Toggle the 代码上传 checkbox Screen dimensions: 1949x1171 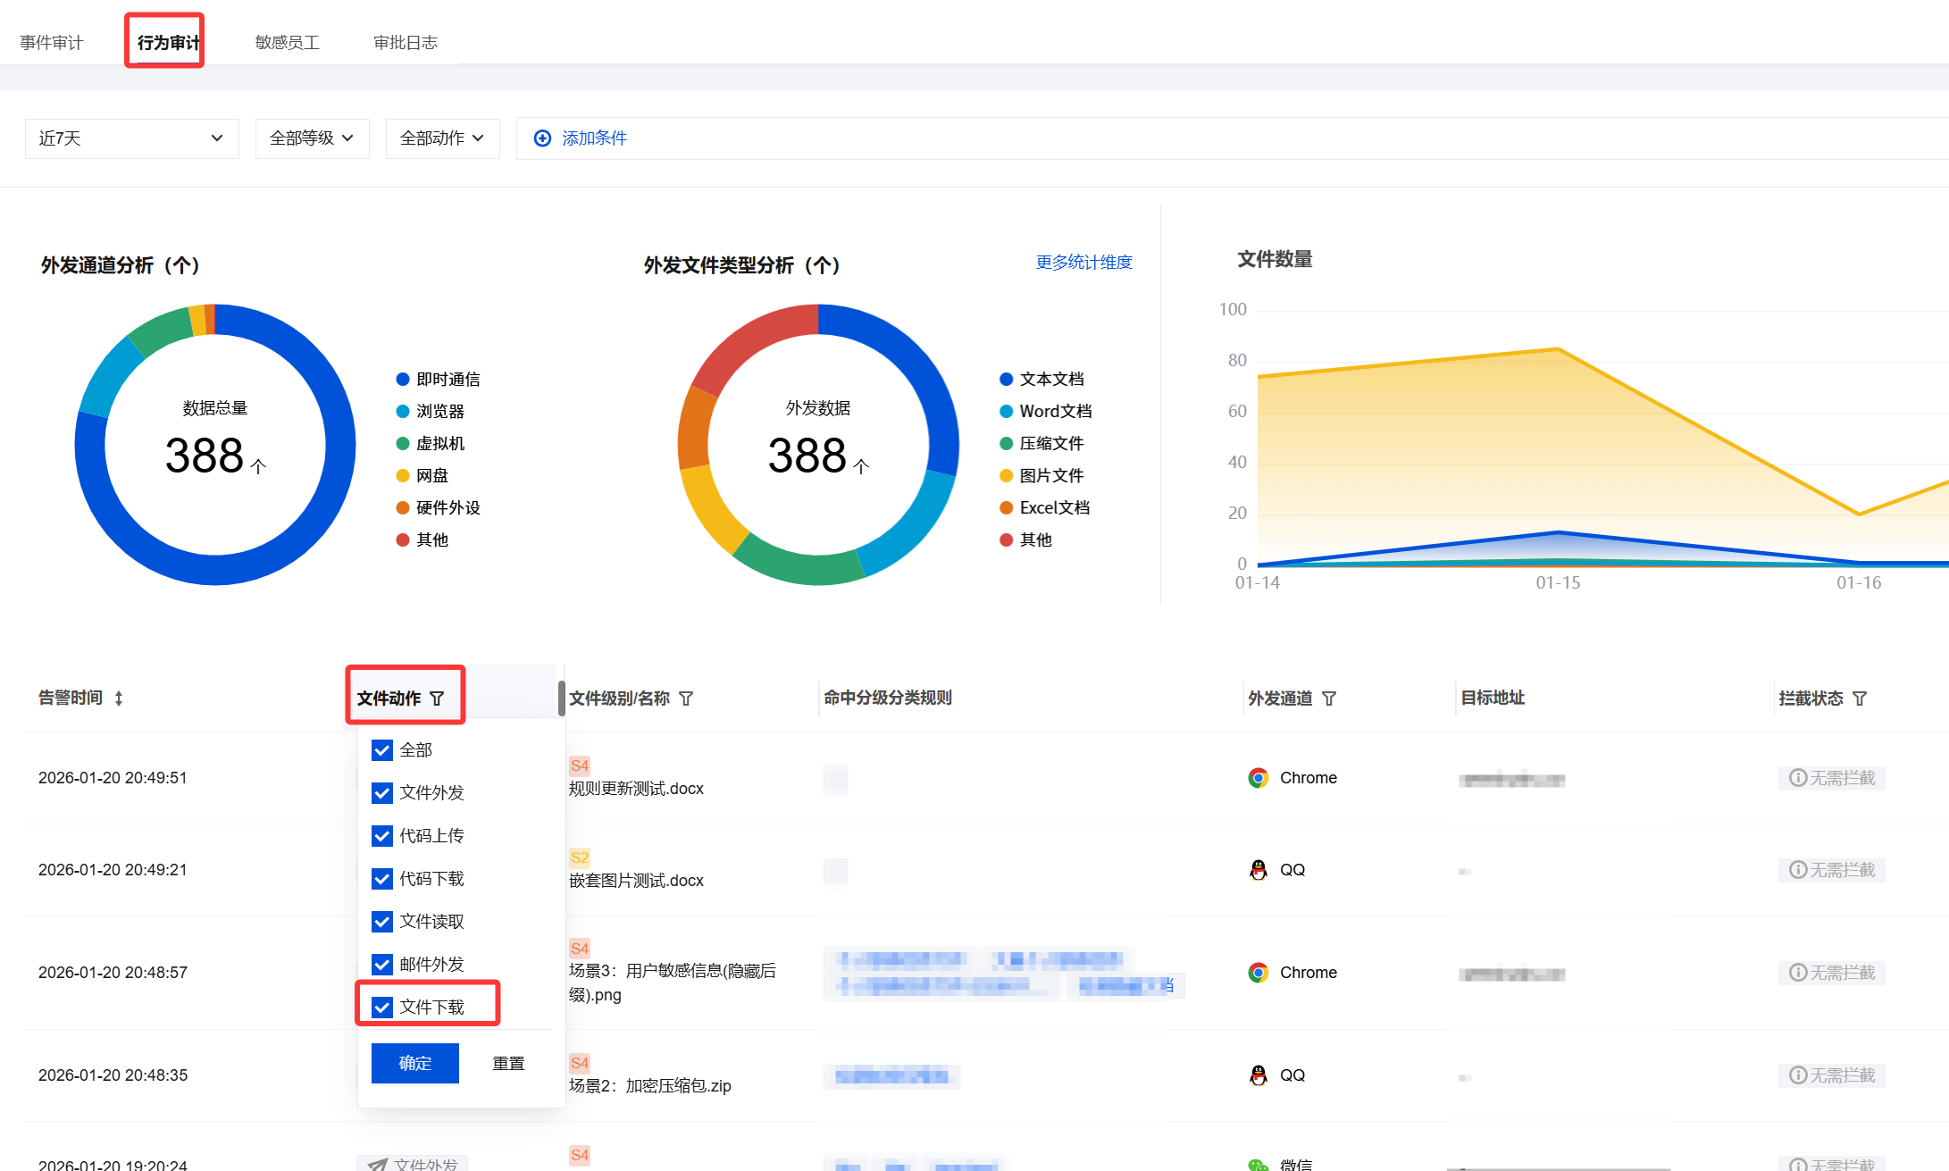tap(382, 836)
